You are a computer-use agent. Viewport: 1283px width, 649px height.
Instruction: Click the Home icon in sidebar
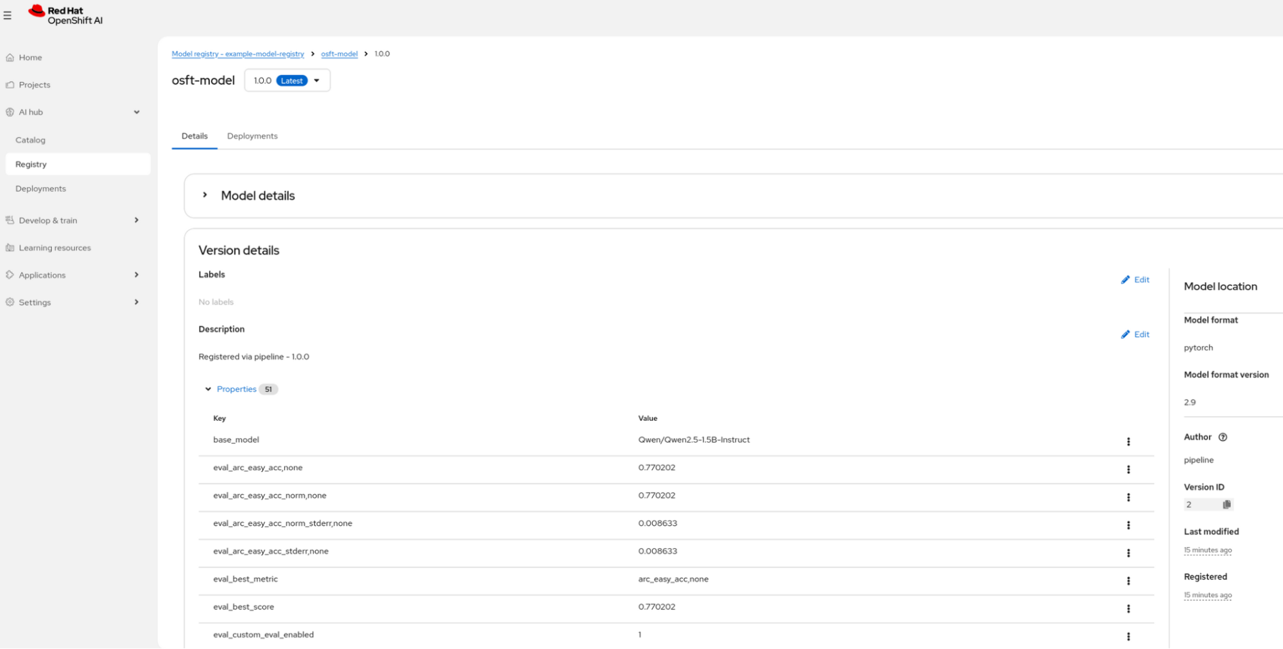point(10,57)
